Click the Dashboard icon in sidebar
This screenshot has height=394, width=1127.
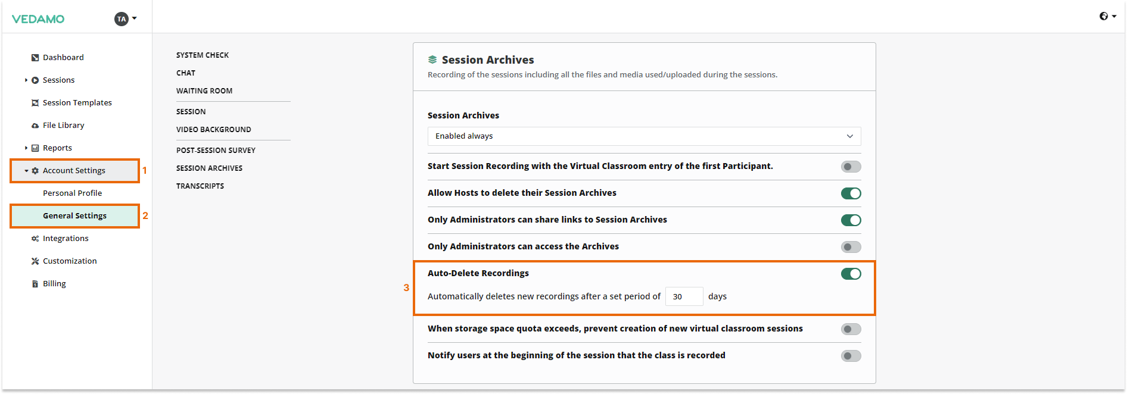[x=35, y=58]
